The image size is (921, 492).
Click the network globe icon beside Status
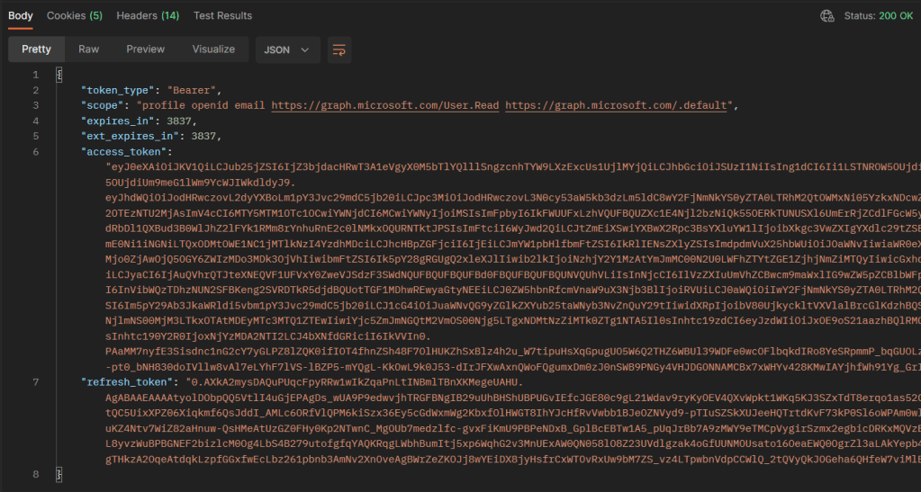pyautogui.click(x=826, y=16)
